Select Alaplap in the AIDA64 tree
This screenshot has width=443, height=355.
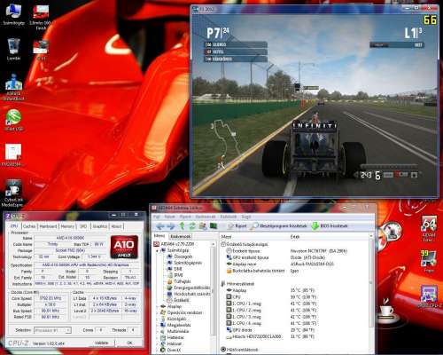tap(171, 306)
